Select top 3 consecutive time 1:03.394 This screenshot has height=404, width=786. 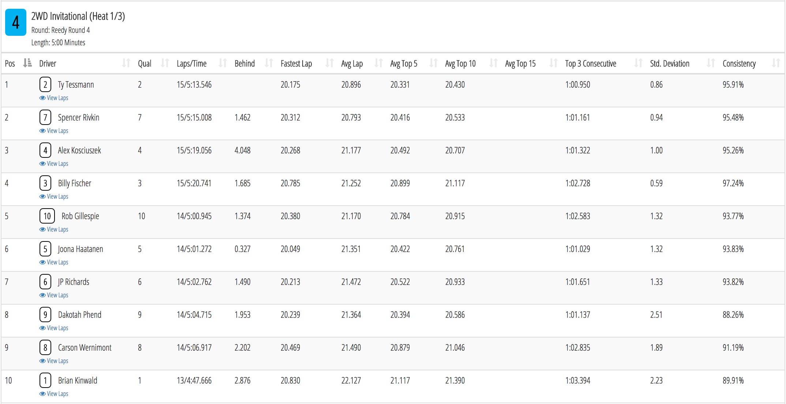click(x=577, y=381)
